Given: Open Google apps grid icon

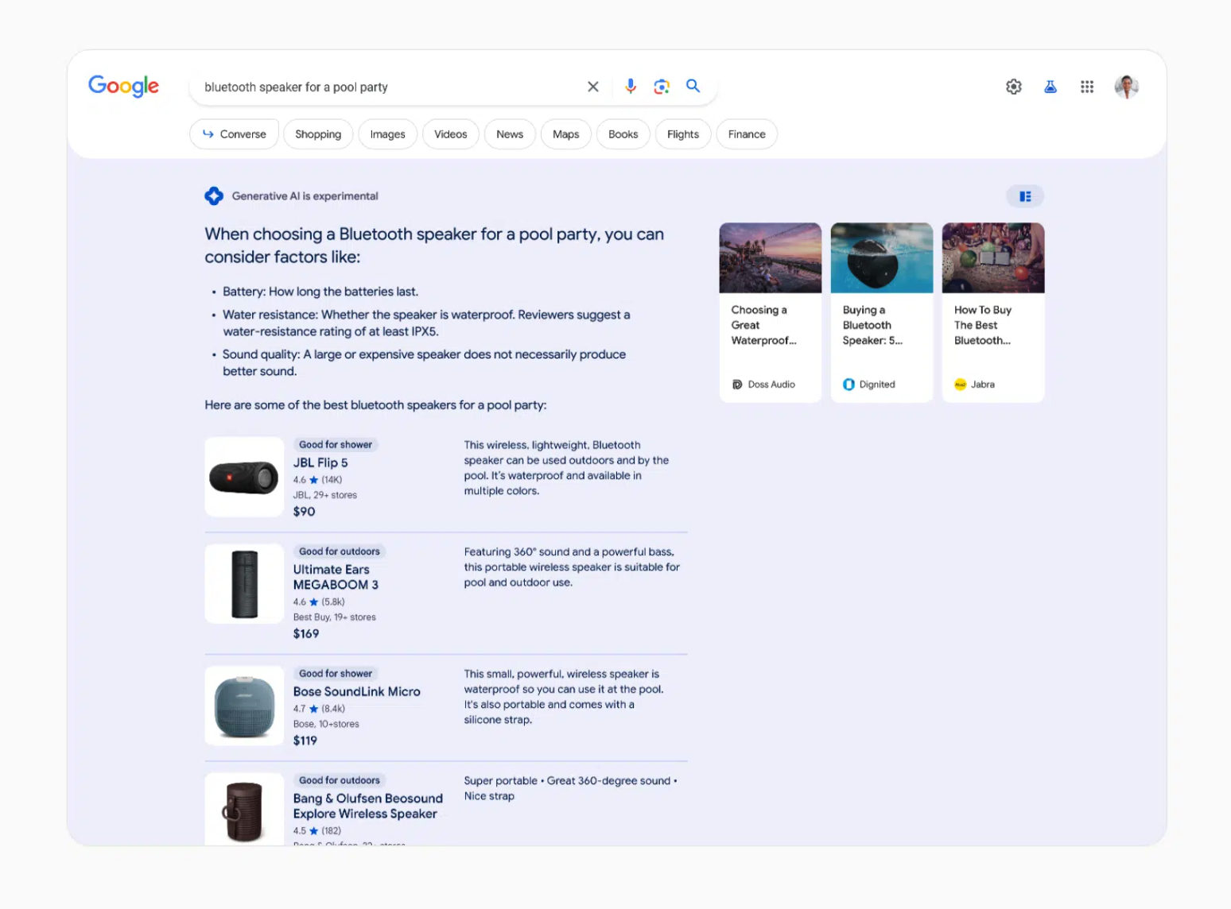Looking at the screenshot, I should [x=1087, y=87].
